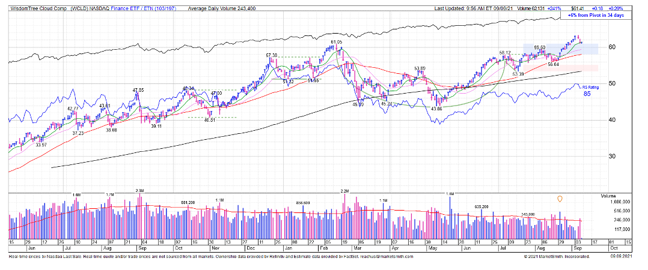Click the orange marker icon above volume bars
Image resolution: width=648 pixels, height=270 pixels.
coord(560,199)
